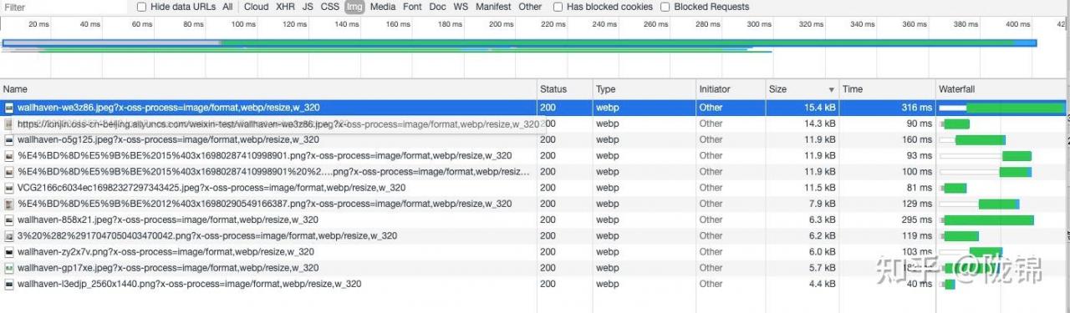Click the 14.3 kB size cell

(802, 124)
